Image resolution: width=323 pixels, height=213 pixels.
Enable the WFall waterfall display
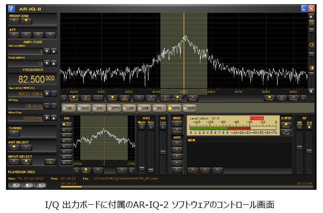(x=86, y=98)
